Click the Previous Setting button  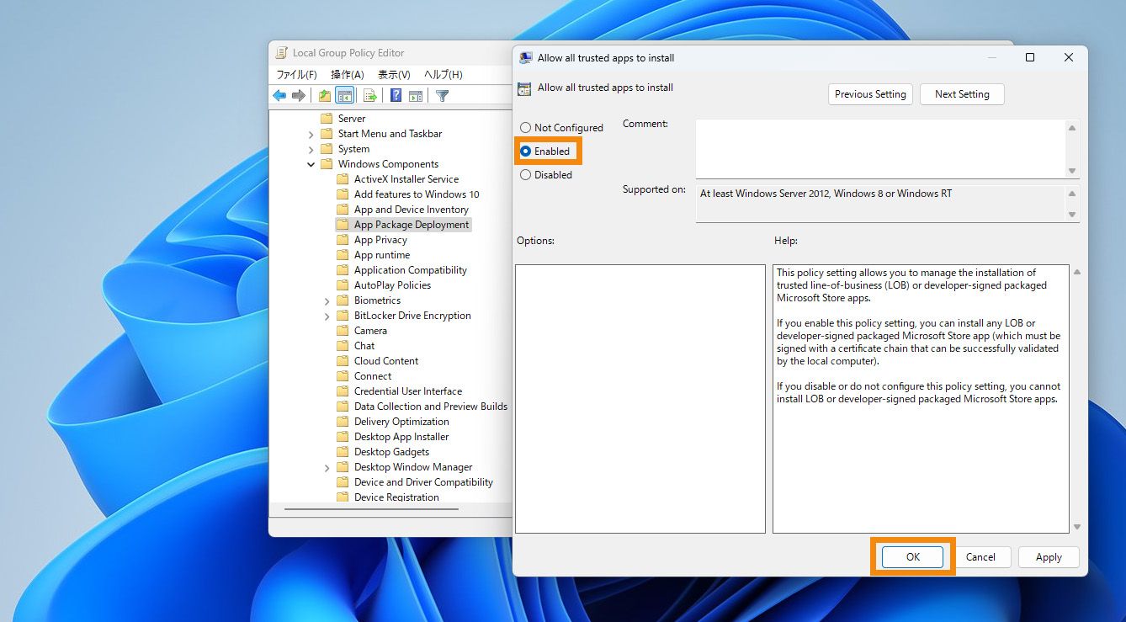[870, 94]
